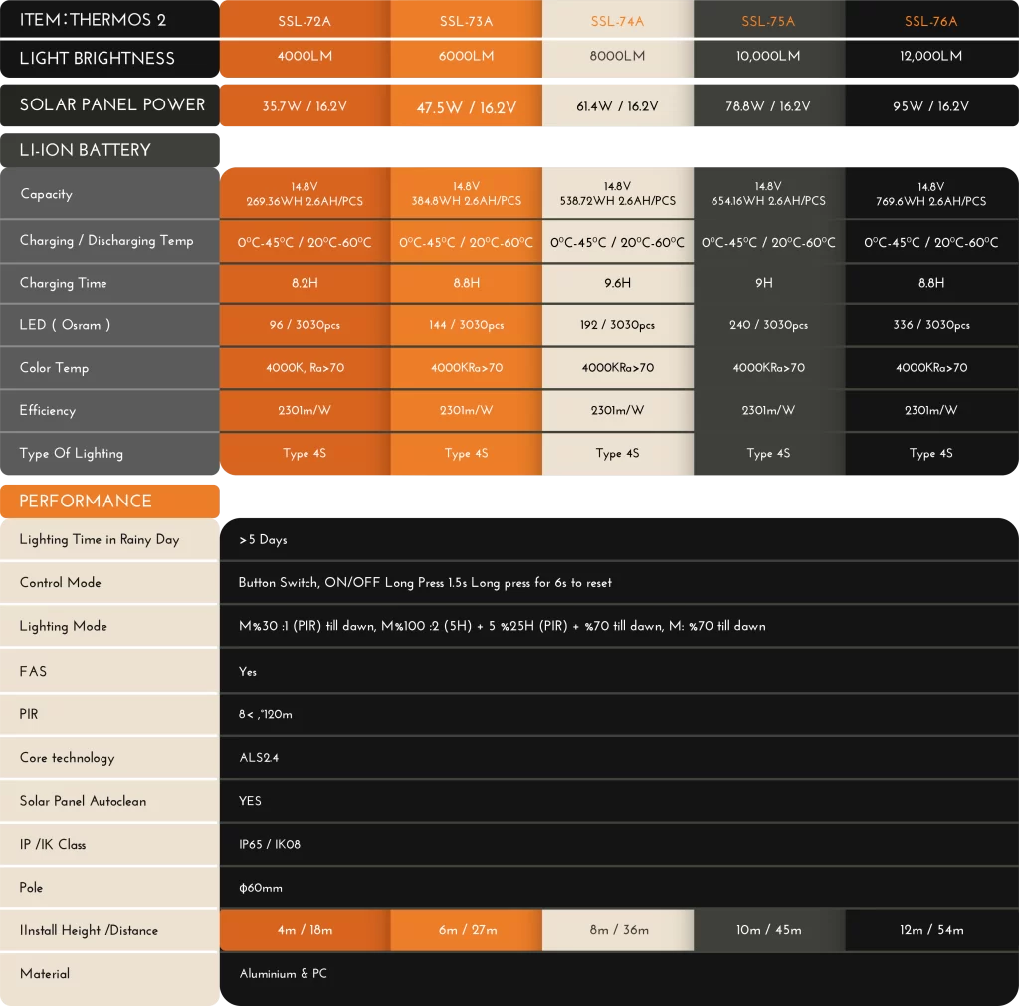This screenshot has height=1006, width=1019.
Task: Click the SSL-76A model header
Action: tap(931, 21)
